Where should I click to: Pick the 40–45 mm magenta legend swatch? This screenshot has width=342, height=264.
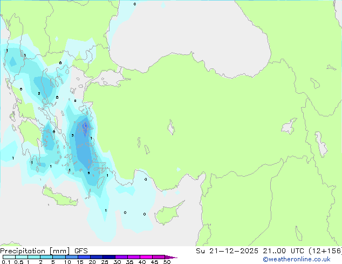(x=146, y=257)
